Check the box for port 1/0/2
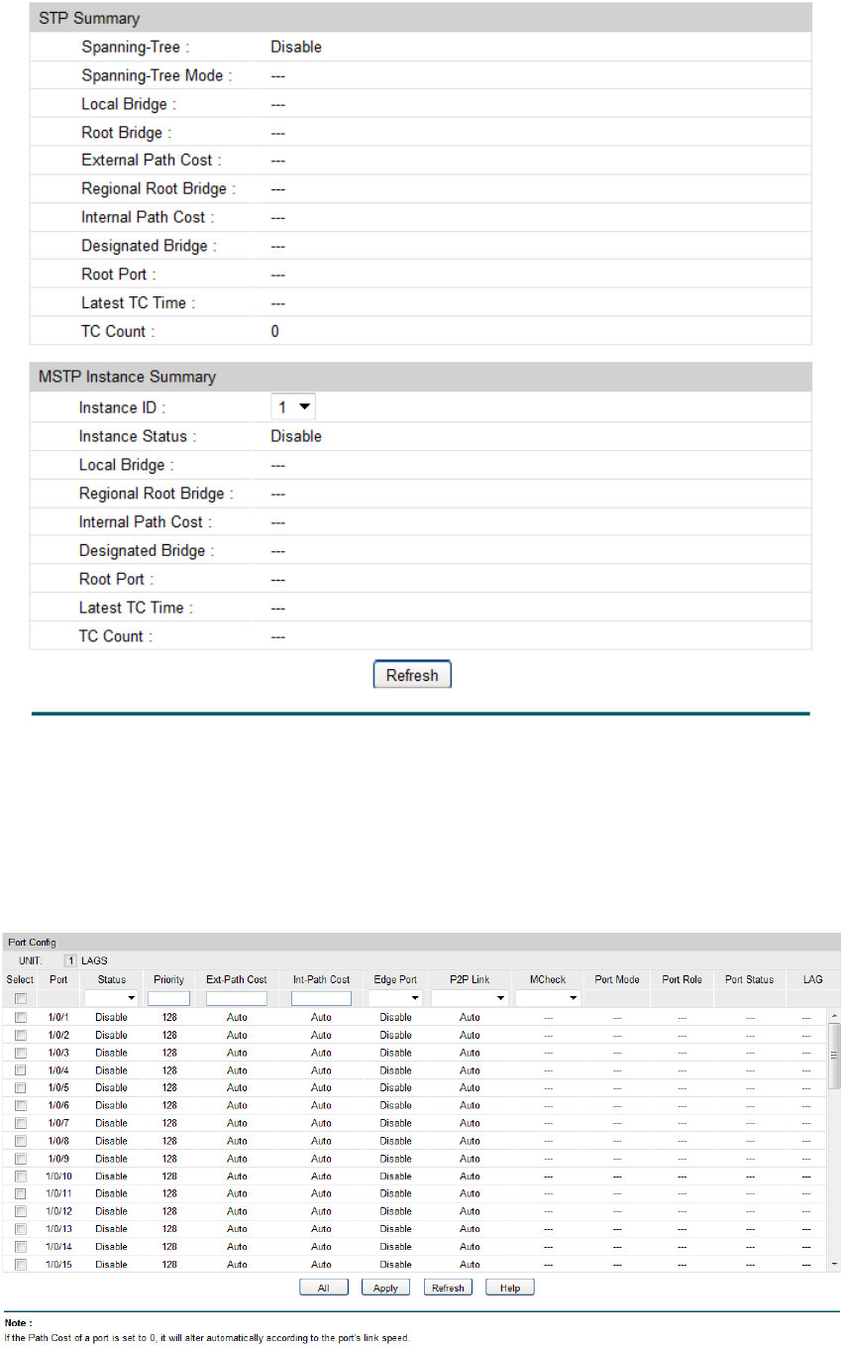Image resolution: width=843 pixels, height=1346 pixels. click(20, 1035)
